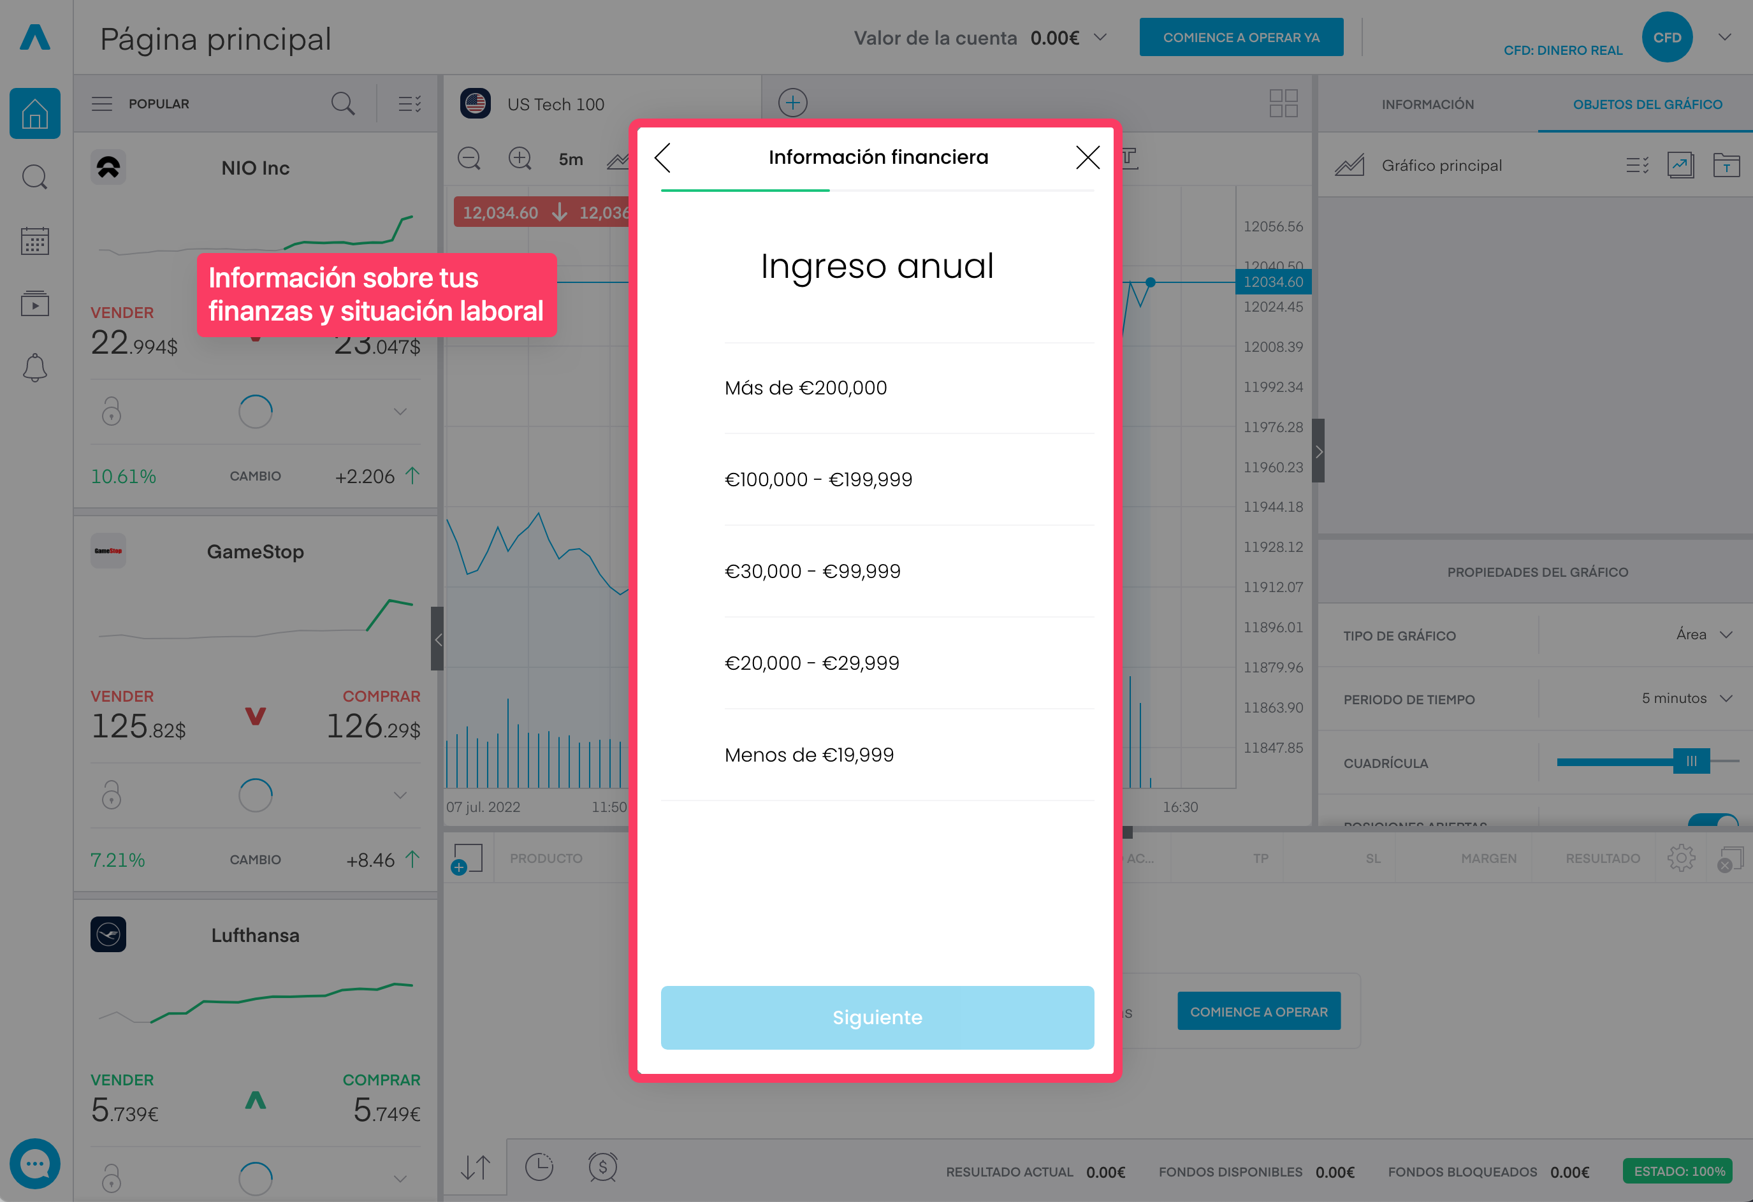Select the US Tech 100 chart tab
Image resolution: width=1753 pixels, height=1202 pixels.
pos(602,104)
